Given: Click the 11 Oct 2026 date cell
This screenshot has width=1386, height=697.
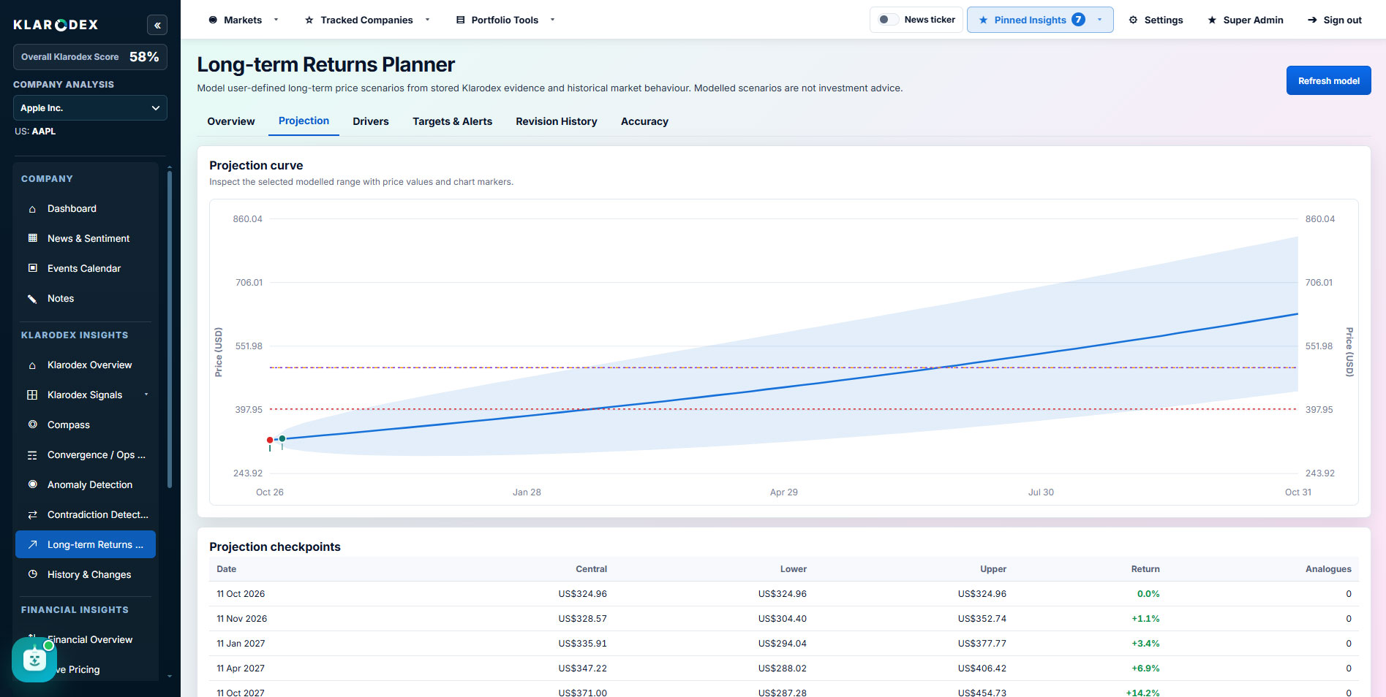Looking at the screenshot, I should tap(241, 594).
